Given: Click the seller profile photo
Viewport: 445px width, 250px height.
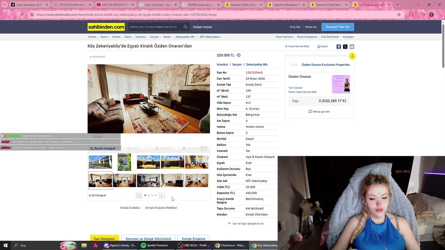Looking at the screenshot, I should pos(341,84).
